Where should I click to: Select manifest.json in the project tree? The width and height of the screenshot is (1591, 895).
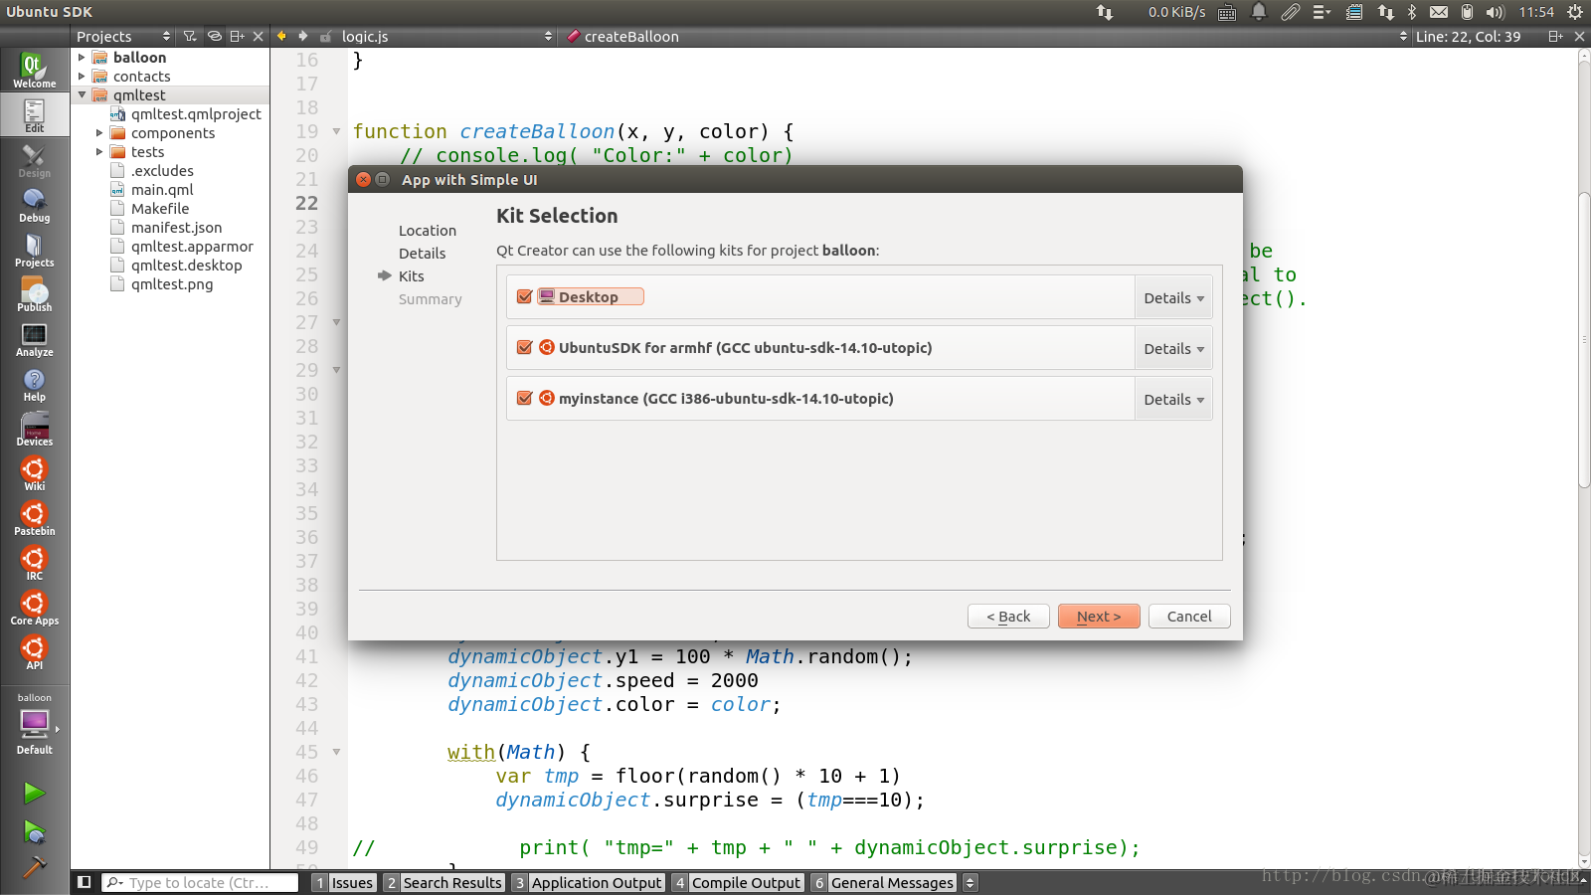[x=176, y=228]
